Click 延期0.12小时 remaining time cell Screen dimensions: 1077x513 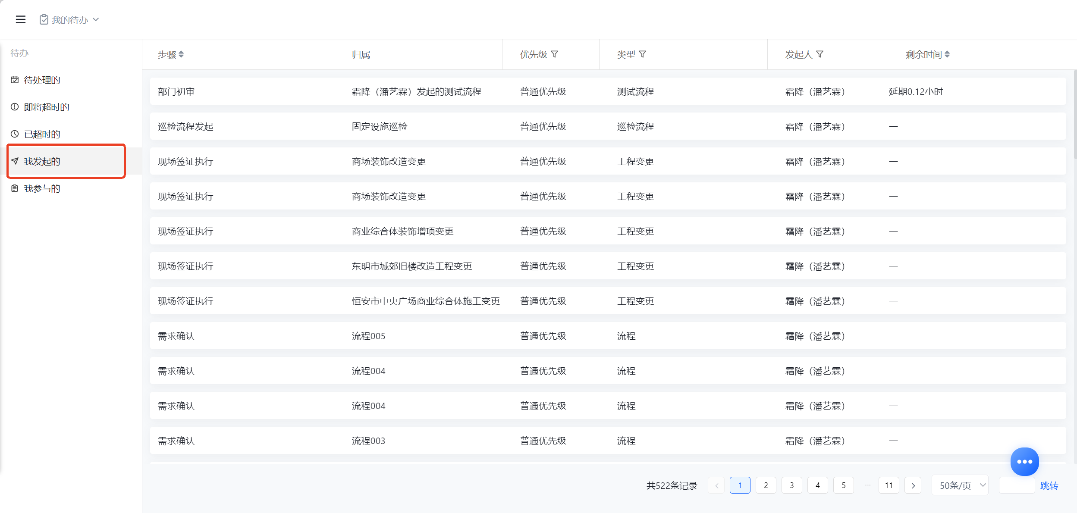[x=916, y=92]
